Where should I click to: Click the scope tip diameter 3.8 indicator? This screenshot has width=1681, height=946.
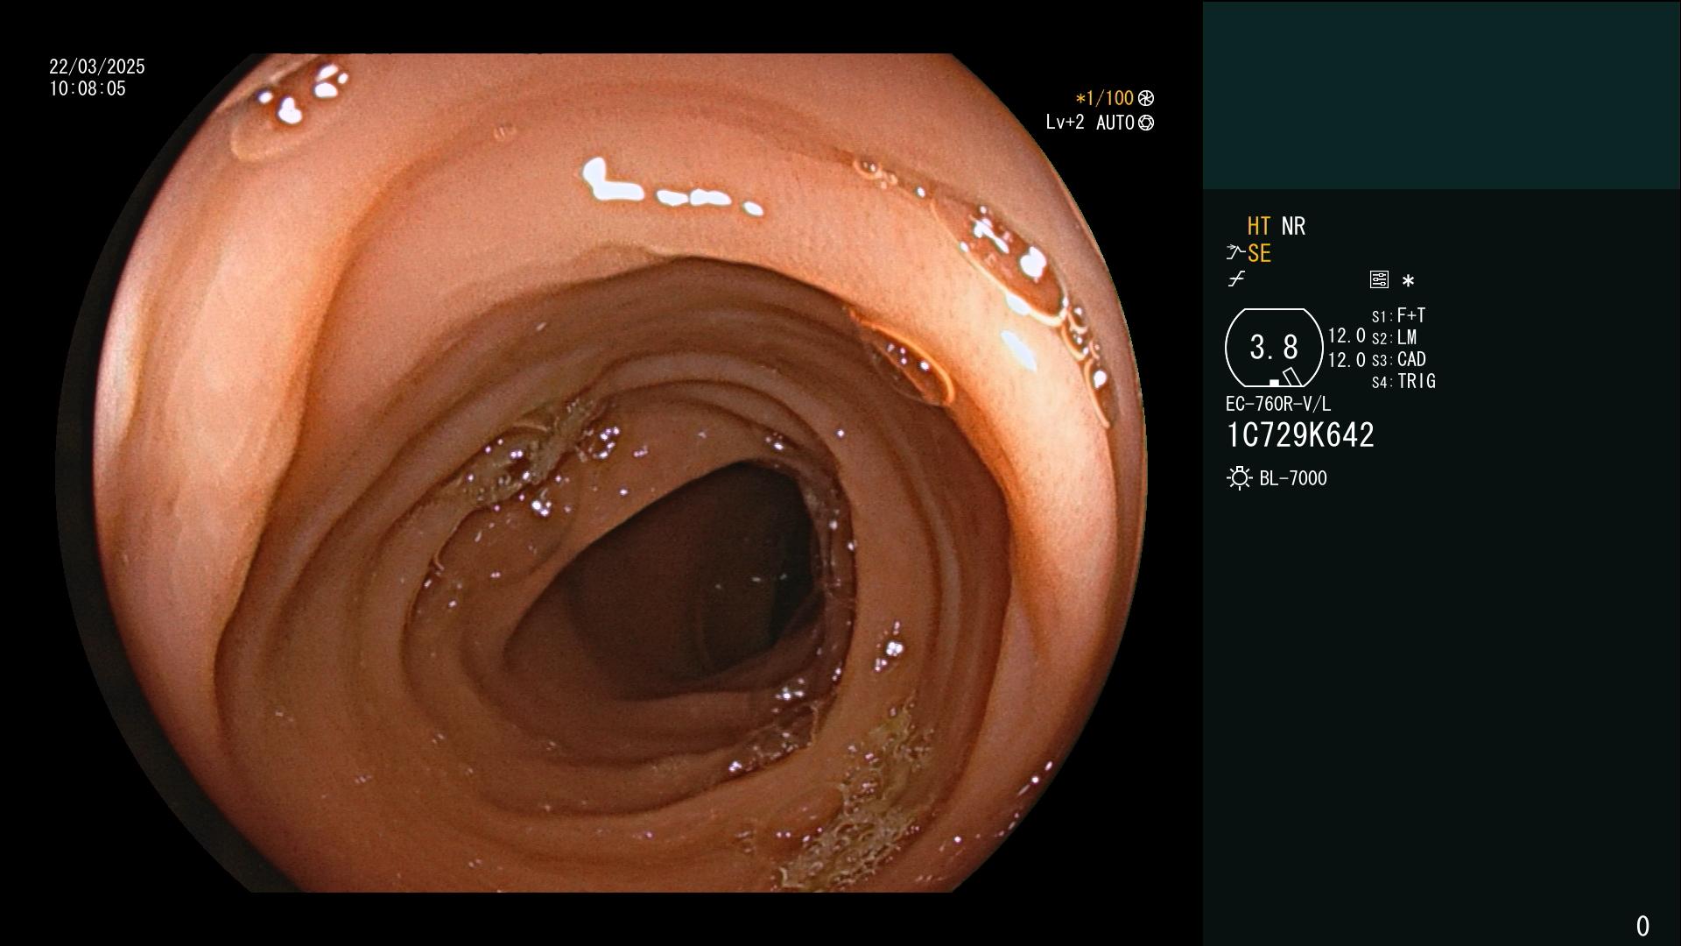click(1274, 348)
